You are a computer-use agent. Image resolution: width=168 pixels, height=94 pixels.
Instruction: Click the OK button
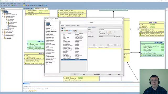coord(75,74)
